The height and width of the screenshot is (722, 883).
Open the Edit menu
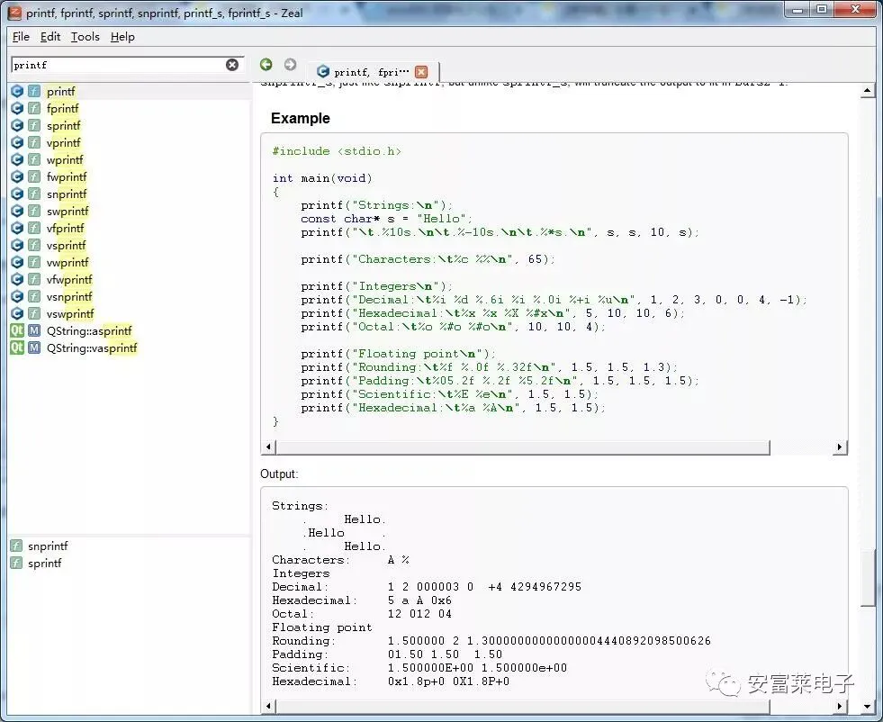point(50,37)
